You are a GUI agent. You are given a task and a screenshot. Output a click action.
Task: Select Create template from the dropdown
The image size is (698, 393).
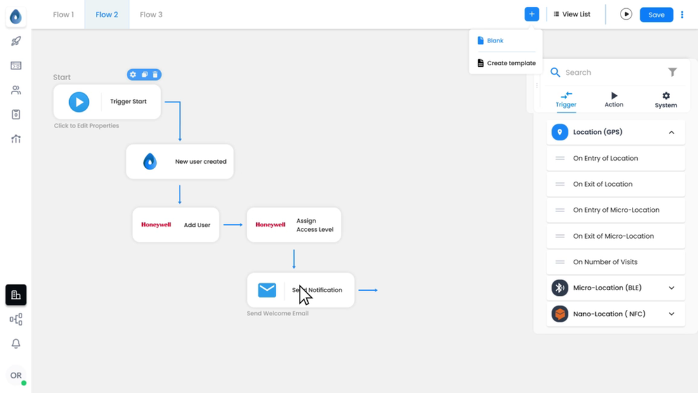click(506, 63)
